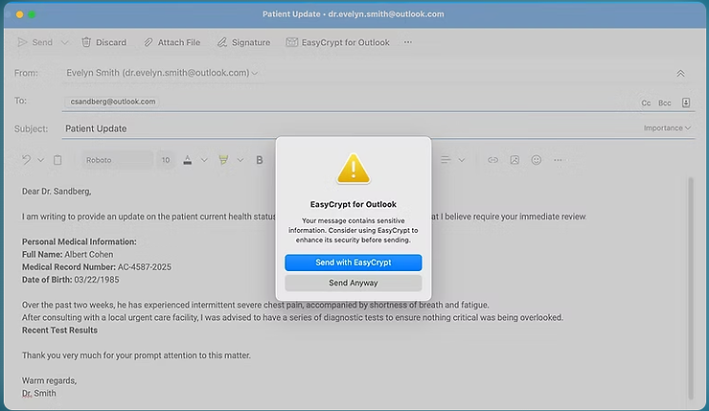Open the emoji picker icon

(x=537, y=160)
